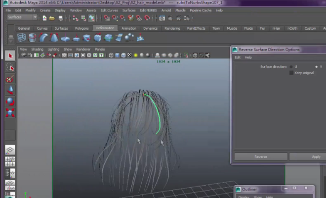Open viewport Panels menu
326x198 pixels.
100,49
